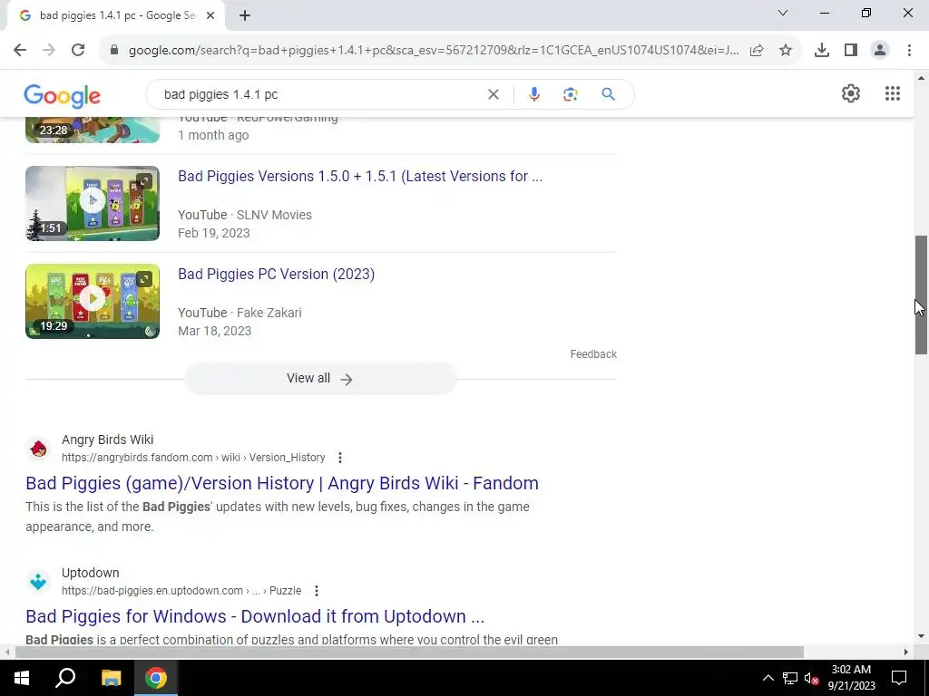The height and width of the screenshot is (696, 929).
Task: Open Google apps grid
Action: point(893,93)
